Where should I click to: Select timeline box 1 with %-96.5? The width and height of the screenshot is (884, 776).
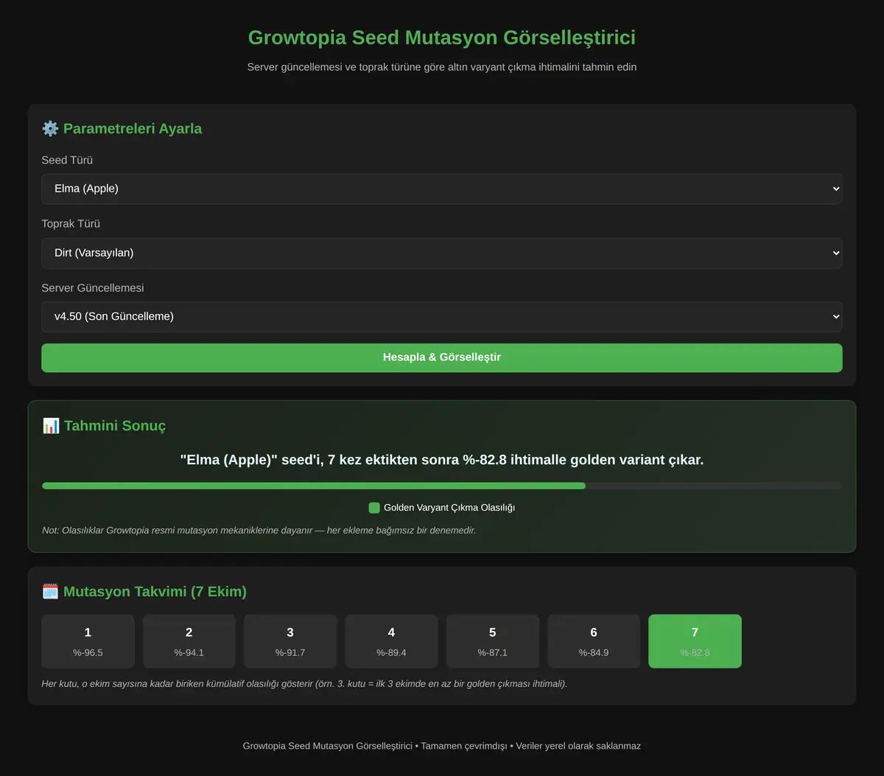point(88,641)
